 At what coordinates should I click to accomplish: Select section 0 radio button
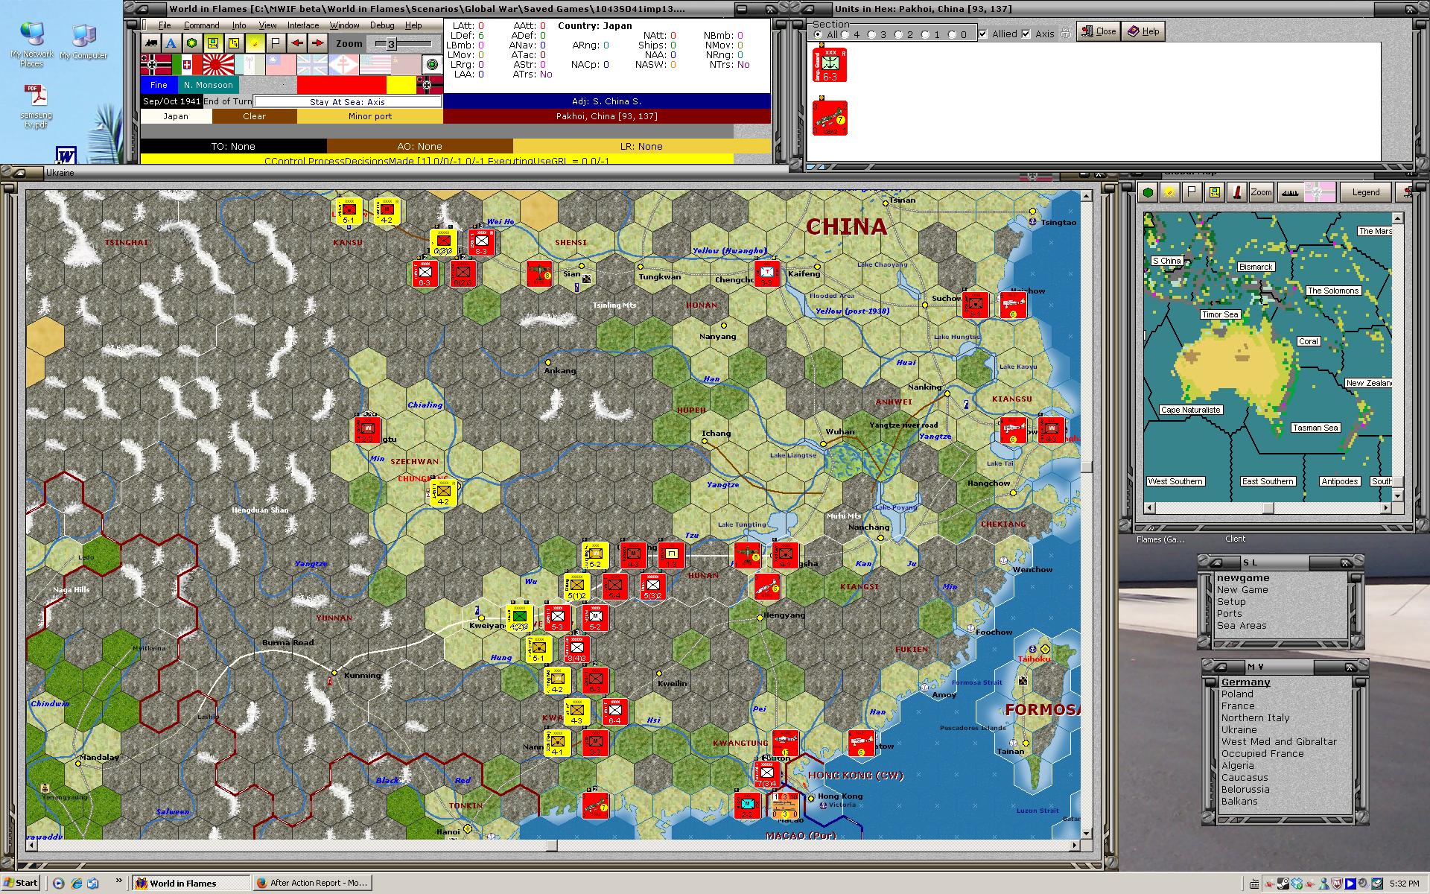tap(953, 34)
